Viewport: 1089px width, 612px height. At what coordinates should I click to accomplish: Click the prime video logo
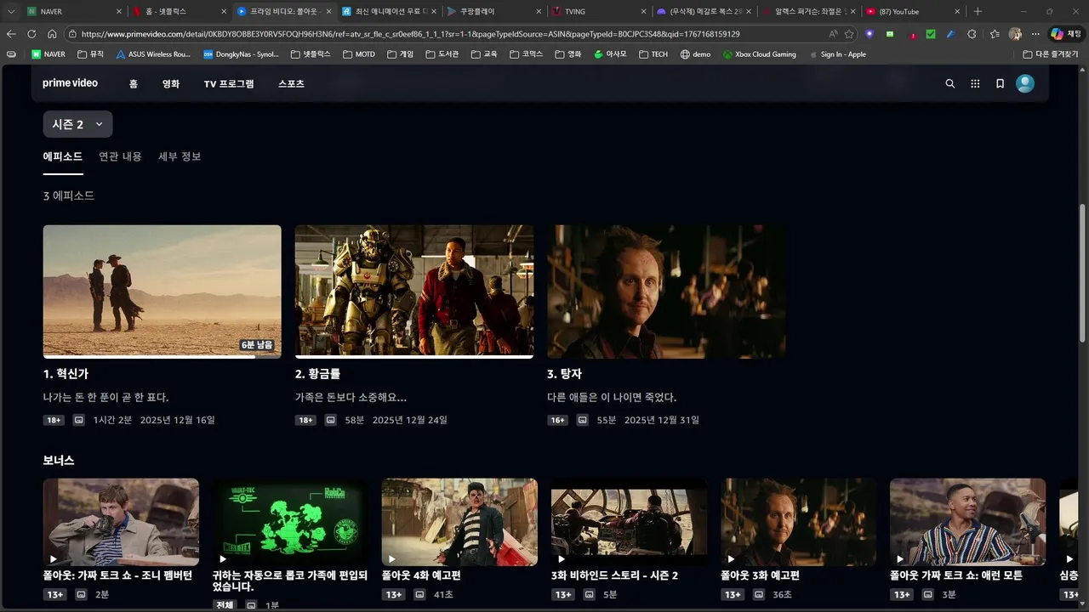tap(70, 83)
